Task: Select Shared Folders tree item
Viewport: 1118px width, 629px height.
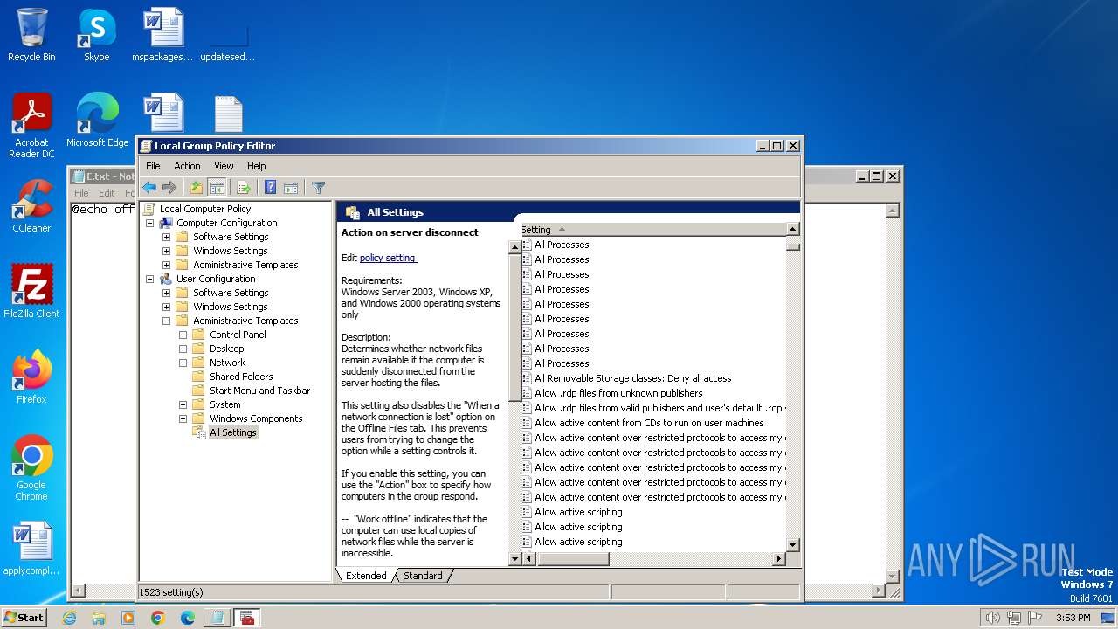Action: [x=241, y=377]
